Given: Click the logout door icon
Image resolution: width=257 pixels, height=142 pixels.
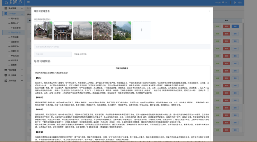Looking at the screenshot, I should click(235, 3).
